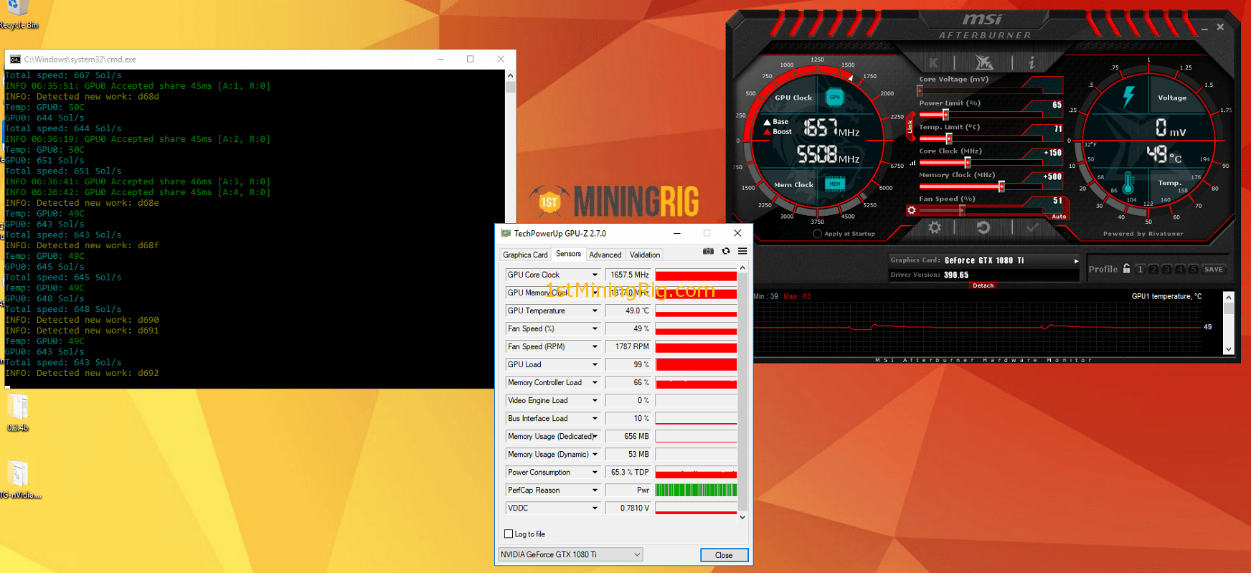Expand the Afterburner Graphics Card selector arrow
This screenshot has height=573, width=1251.
(x=1076, y=261)
